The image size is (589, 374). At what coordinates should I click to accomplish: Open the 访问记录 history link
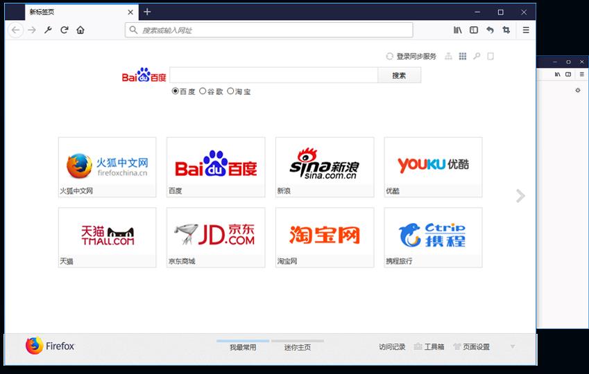click(392, 347)
